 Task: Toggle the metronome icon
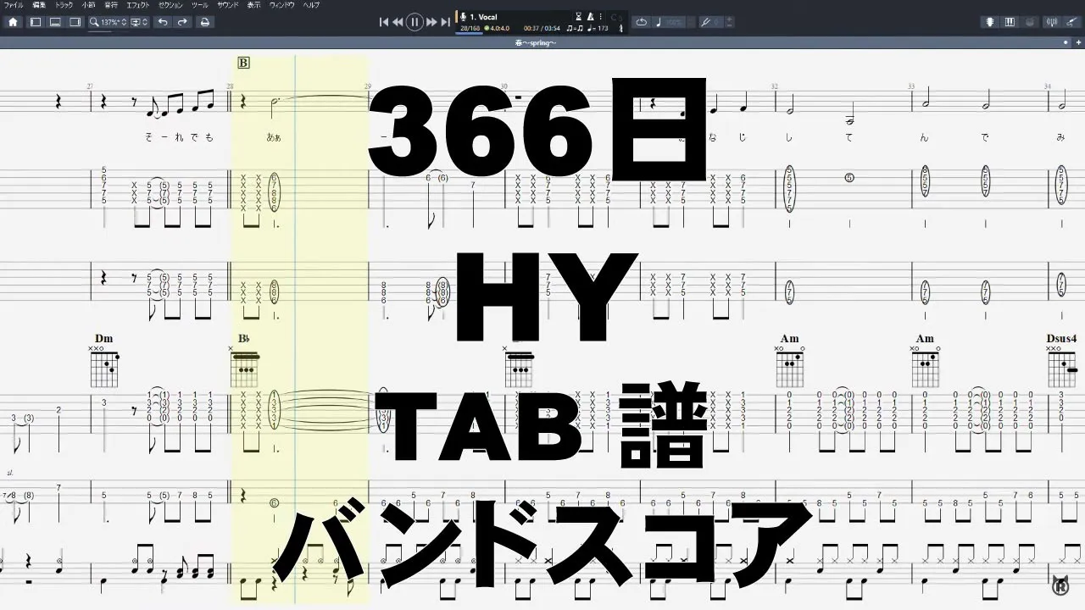(591, 16)
